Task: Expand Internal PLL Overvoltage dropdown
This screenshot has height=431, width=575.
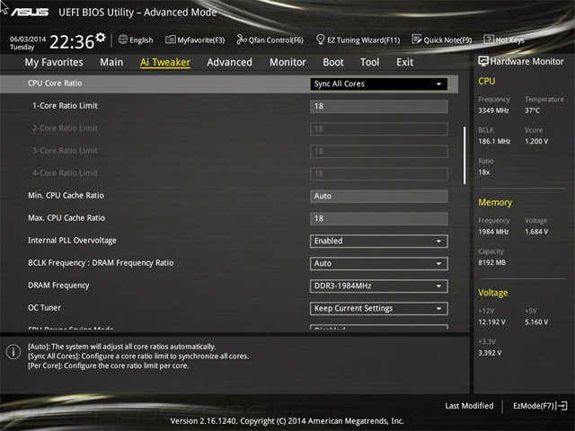Action: pos(379,242)
